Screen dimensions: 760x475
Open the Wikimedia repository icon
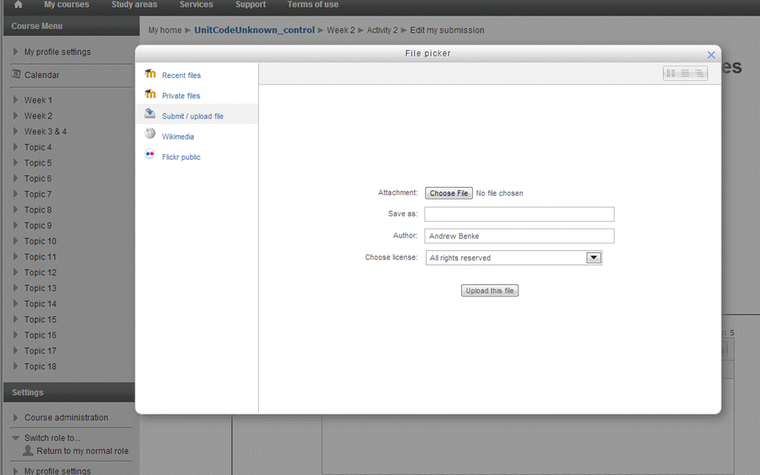click(150, 134)
